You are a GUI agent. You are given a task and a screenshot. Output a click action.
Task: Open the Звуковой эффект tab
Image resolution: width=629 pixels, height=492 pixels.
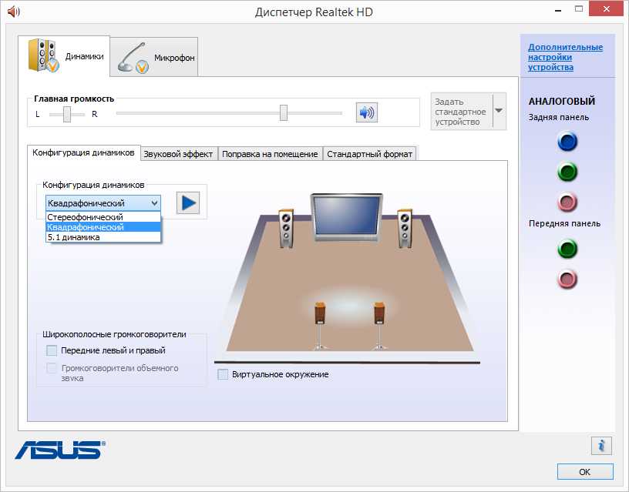coord(178,154)
